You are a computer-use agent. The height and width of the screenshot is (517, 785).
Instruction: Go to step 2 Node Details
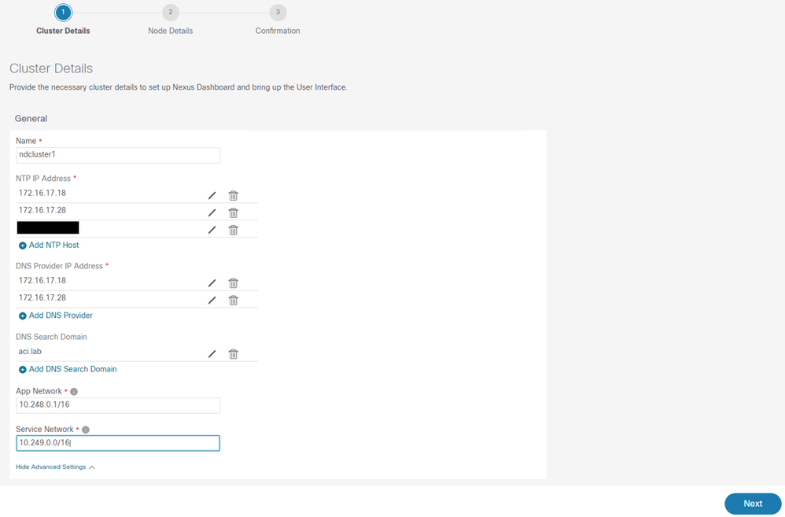170,13
